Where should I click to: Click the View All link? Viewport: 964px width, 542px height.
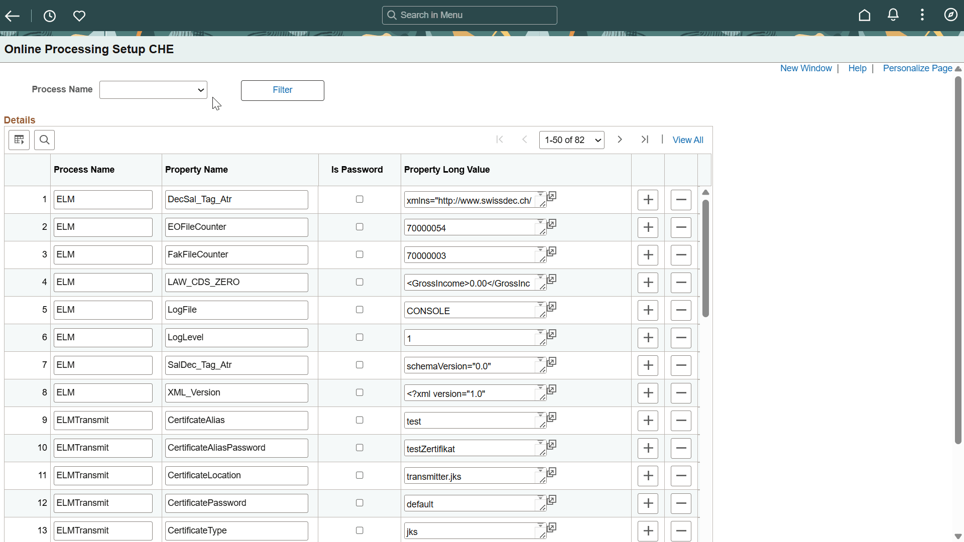[x=687, y=140]
